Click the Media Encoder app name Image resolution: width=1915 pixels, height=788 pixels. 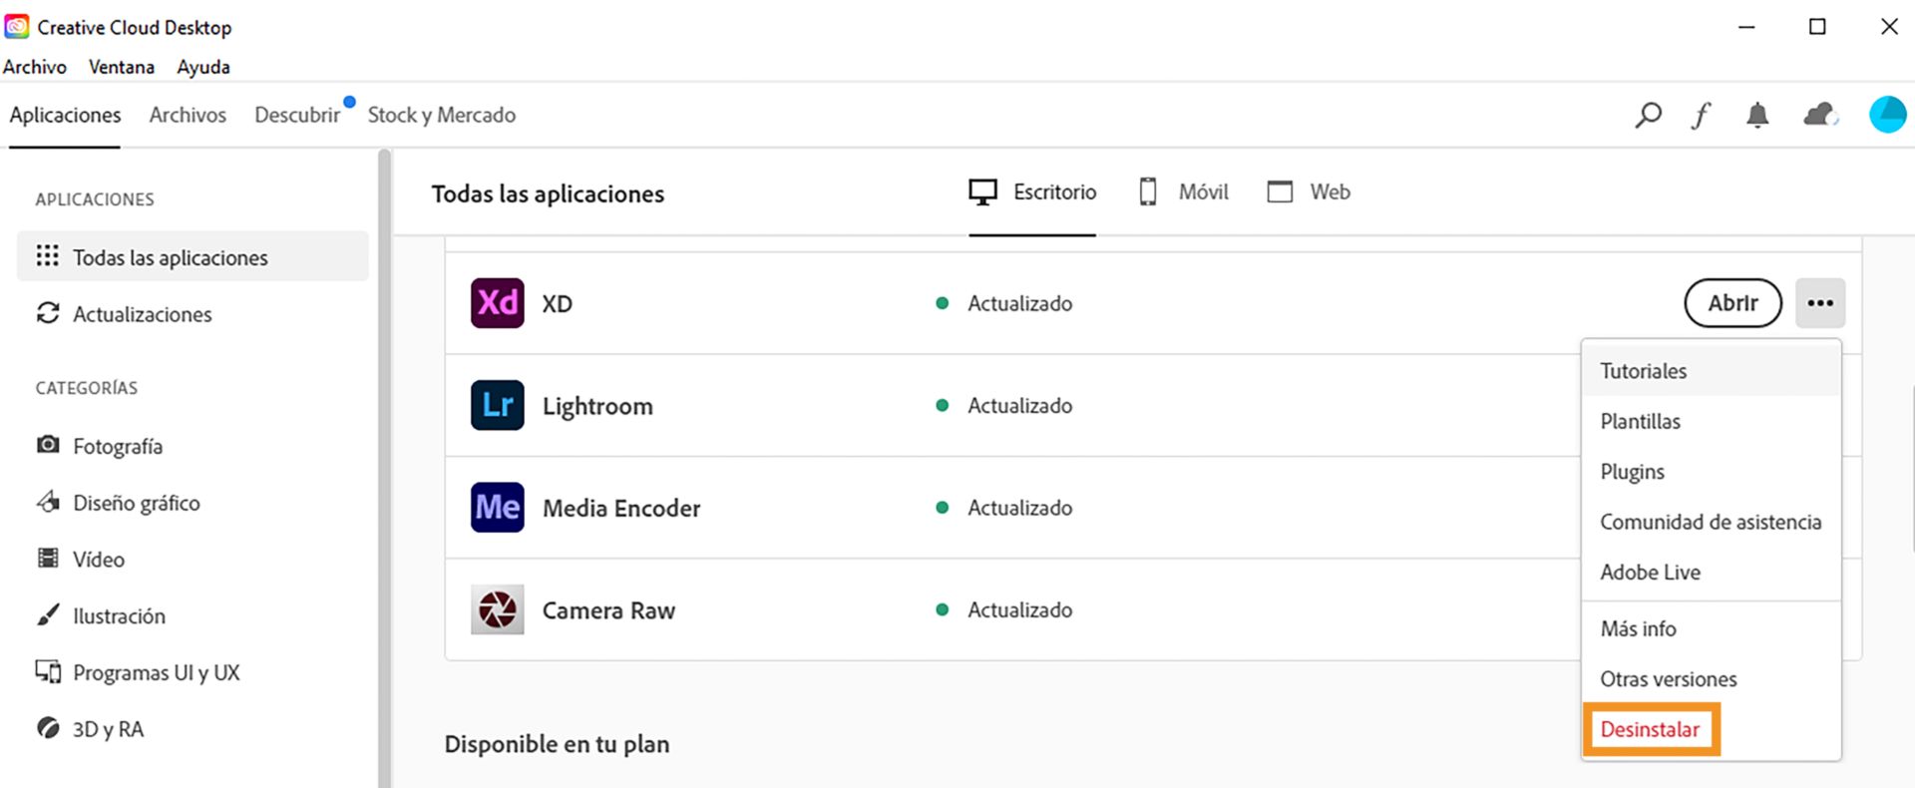pos(621,509)
